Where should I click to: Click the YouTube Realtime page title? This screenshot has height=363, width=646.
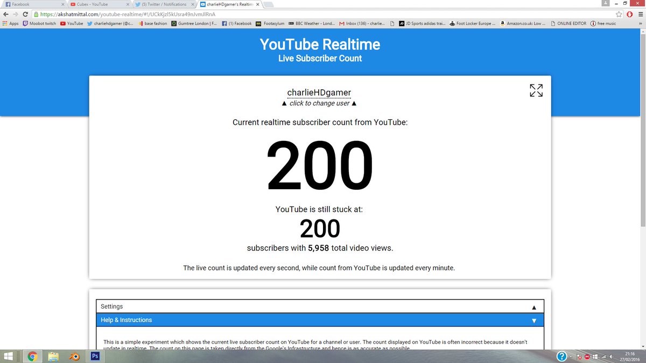pyautogui.click(x=320, y=44)
